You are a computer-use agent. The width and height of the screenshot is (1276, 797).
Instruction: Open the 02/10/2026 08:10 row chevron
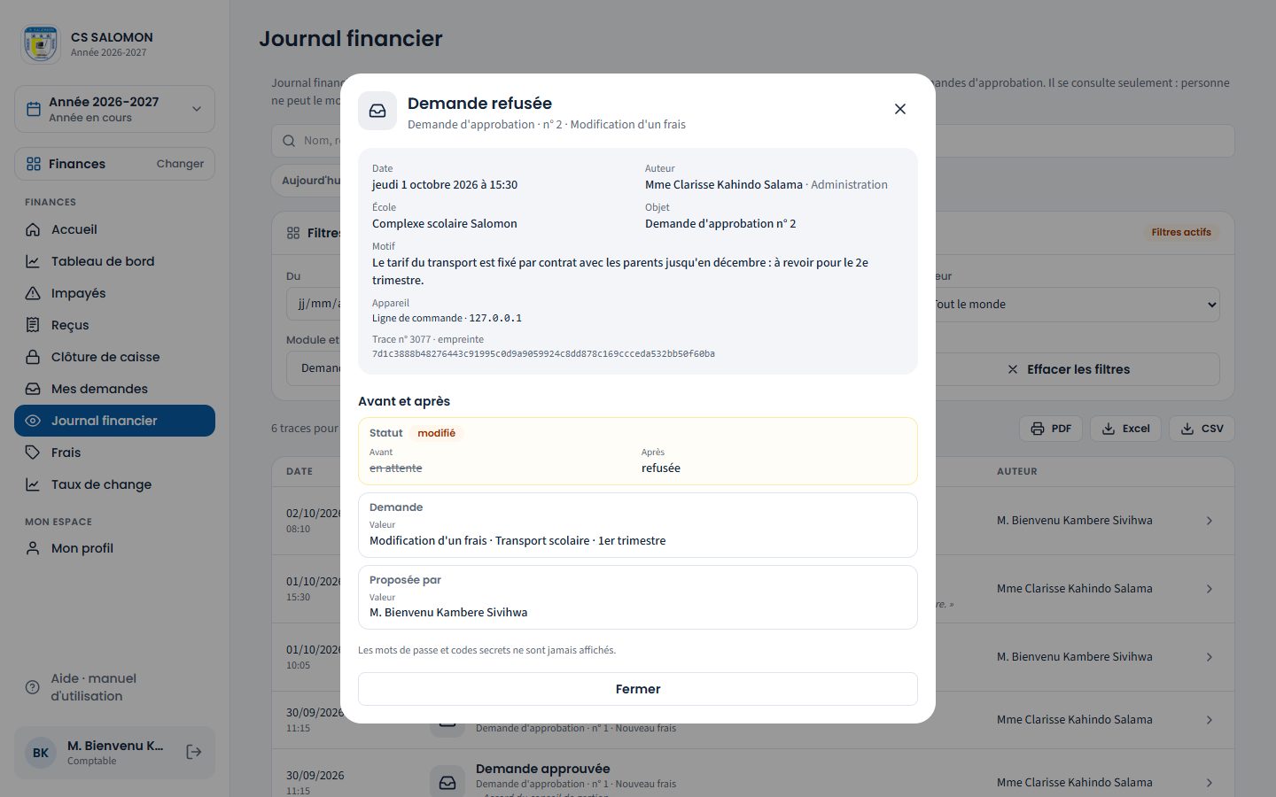tap(1210, 521)
